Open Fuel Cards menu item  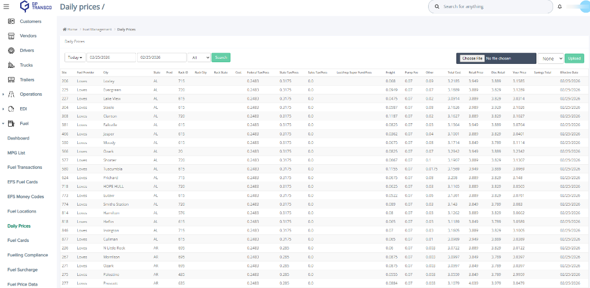[18, 240]
